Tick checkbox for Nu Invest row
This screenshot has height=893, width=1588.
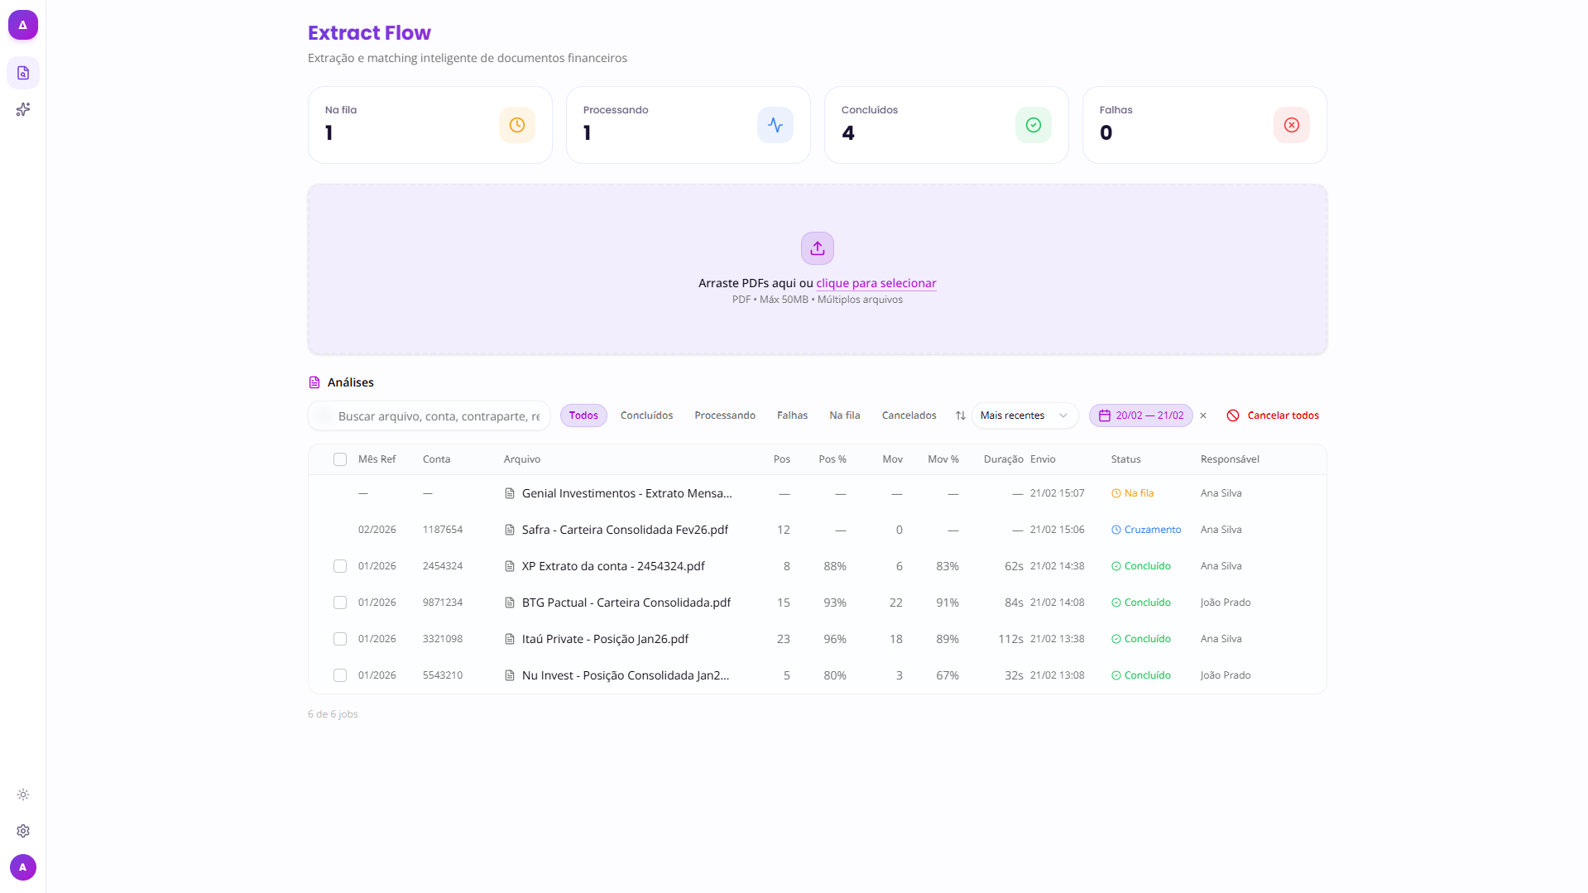(x=340, y=675)
